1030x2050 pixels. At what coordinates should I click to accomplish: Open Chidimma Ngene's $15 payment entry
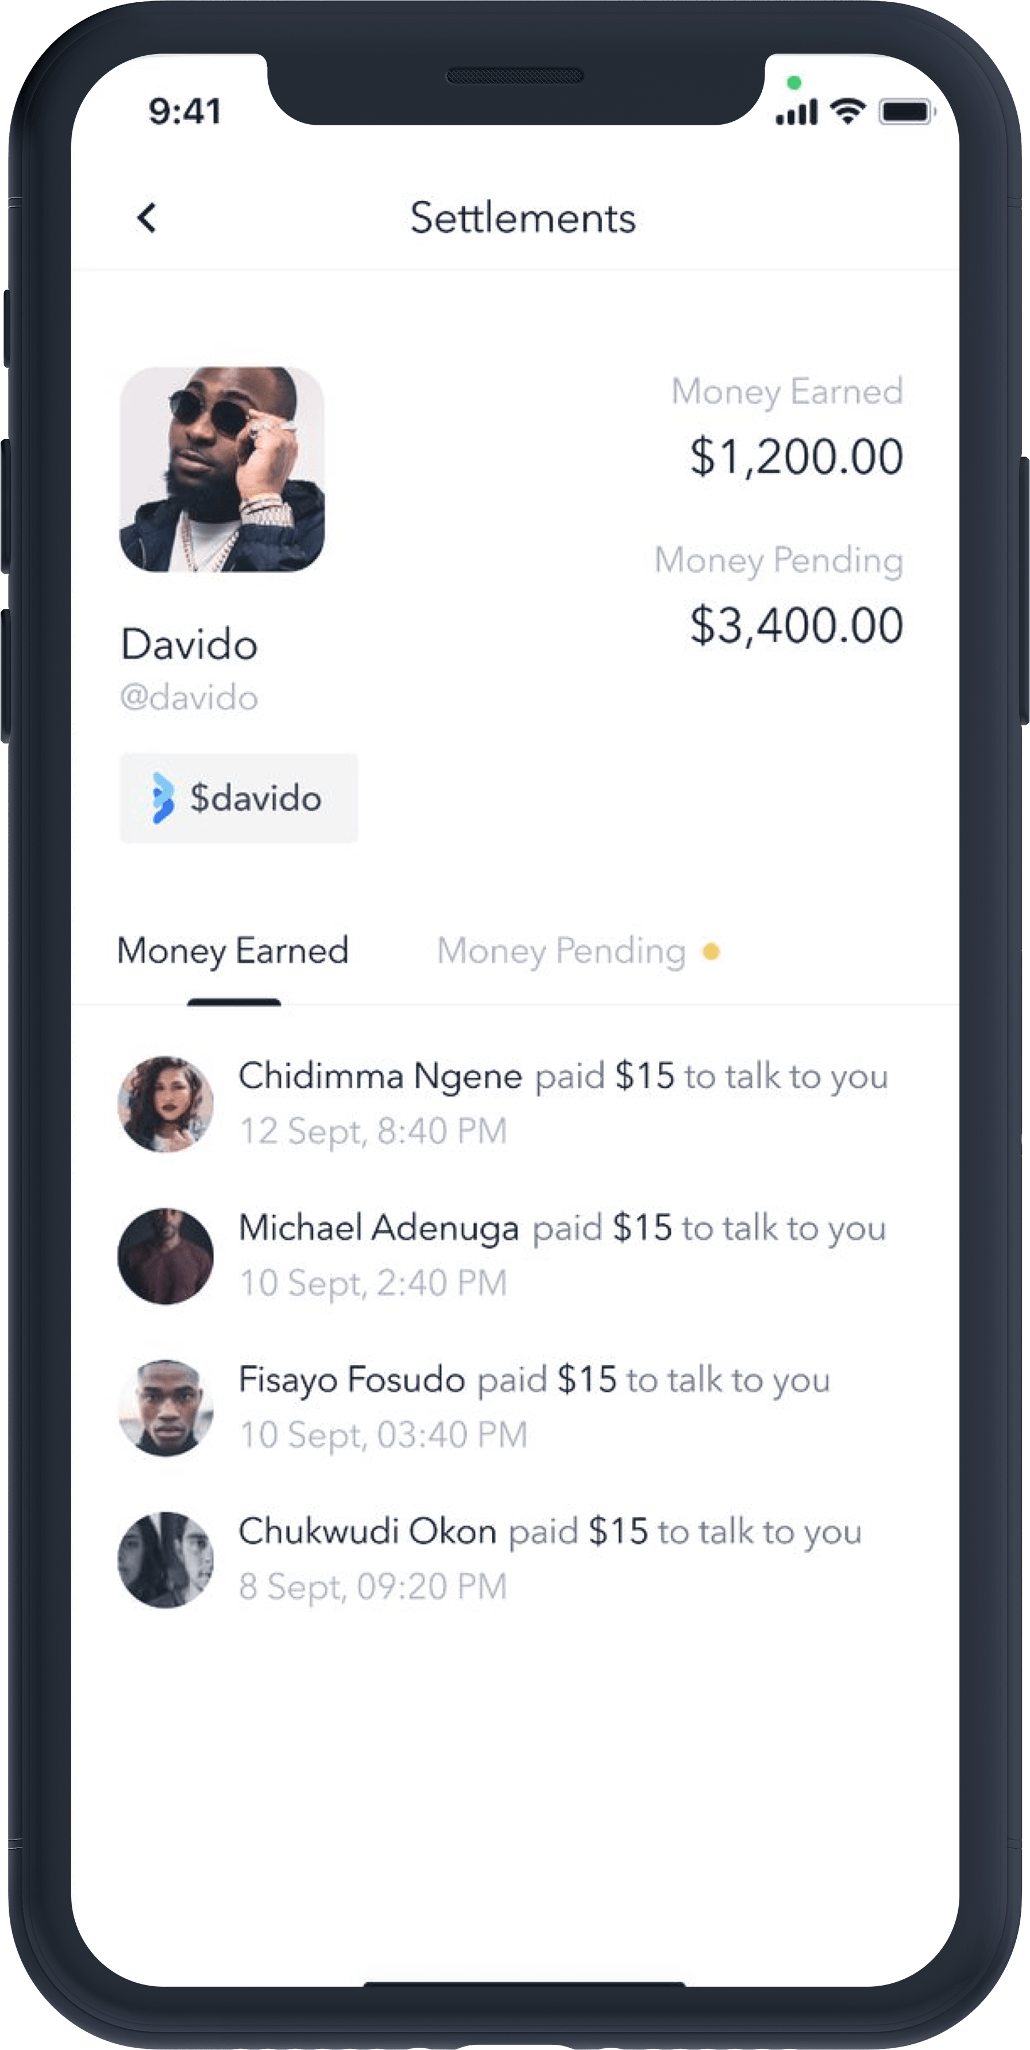click(x=514, y=1104)
